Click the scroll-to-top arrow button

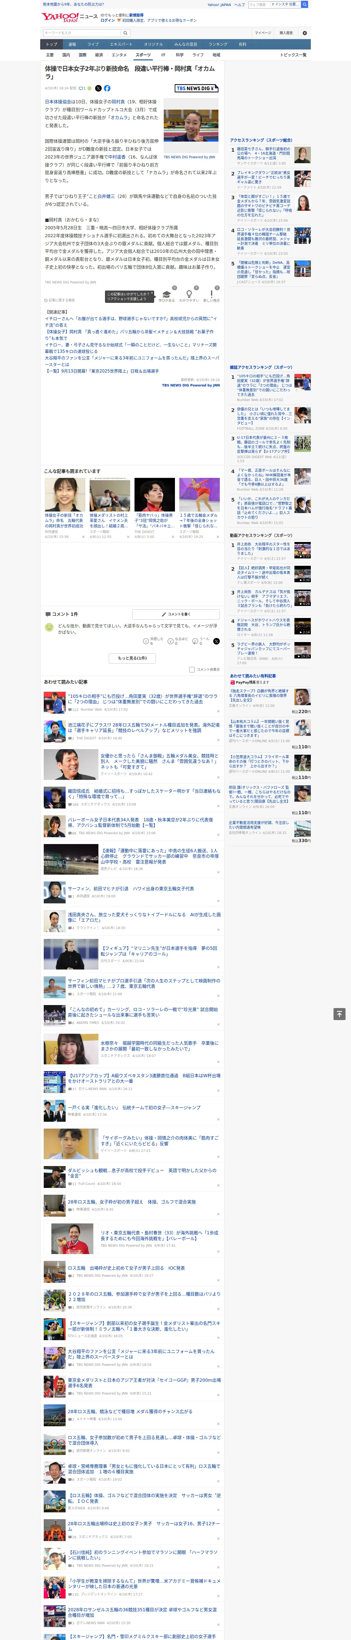pyautogui.click(x=340, y=1014)
